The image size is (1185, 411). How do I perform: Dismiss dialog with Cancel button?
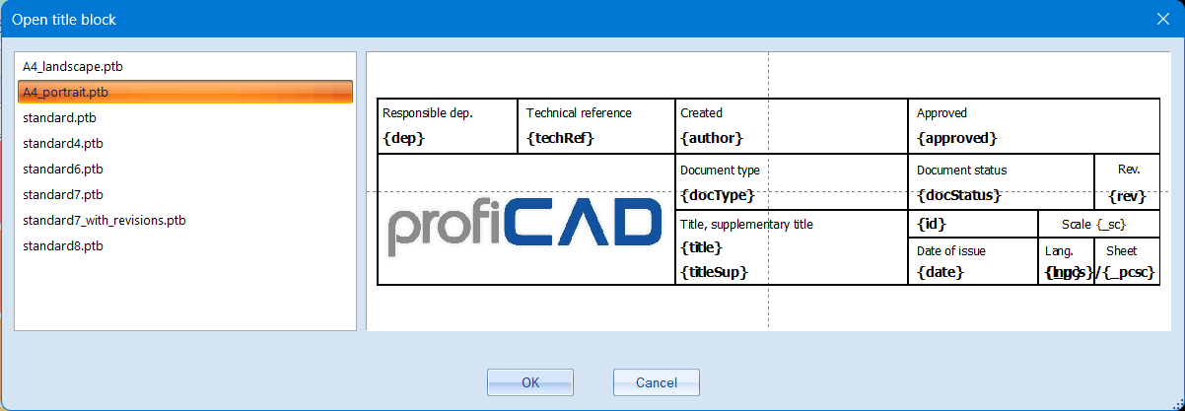[x=657, y=382]
